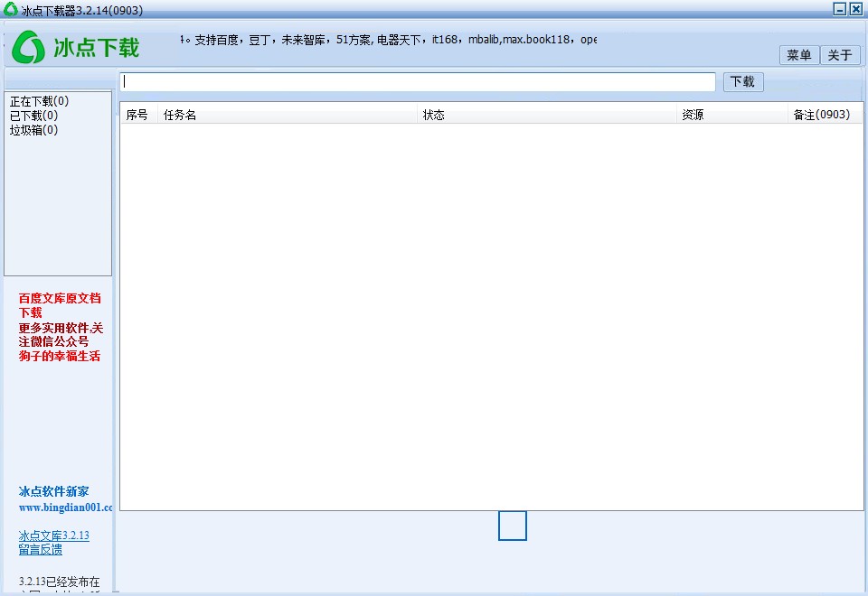This screenshot has width=868, height=596.
Task: Click the 序号 column header
Action: click(137, 114)
